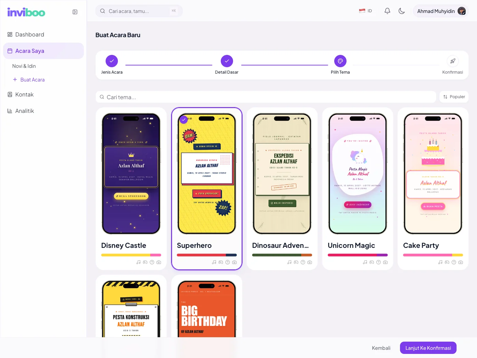Click Disney Castle question mark icon

(x=152, y=262)
